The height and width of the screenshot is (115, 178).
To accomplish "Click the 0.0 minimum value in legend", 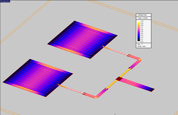I will 142,42.
